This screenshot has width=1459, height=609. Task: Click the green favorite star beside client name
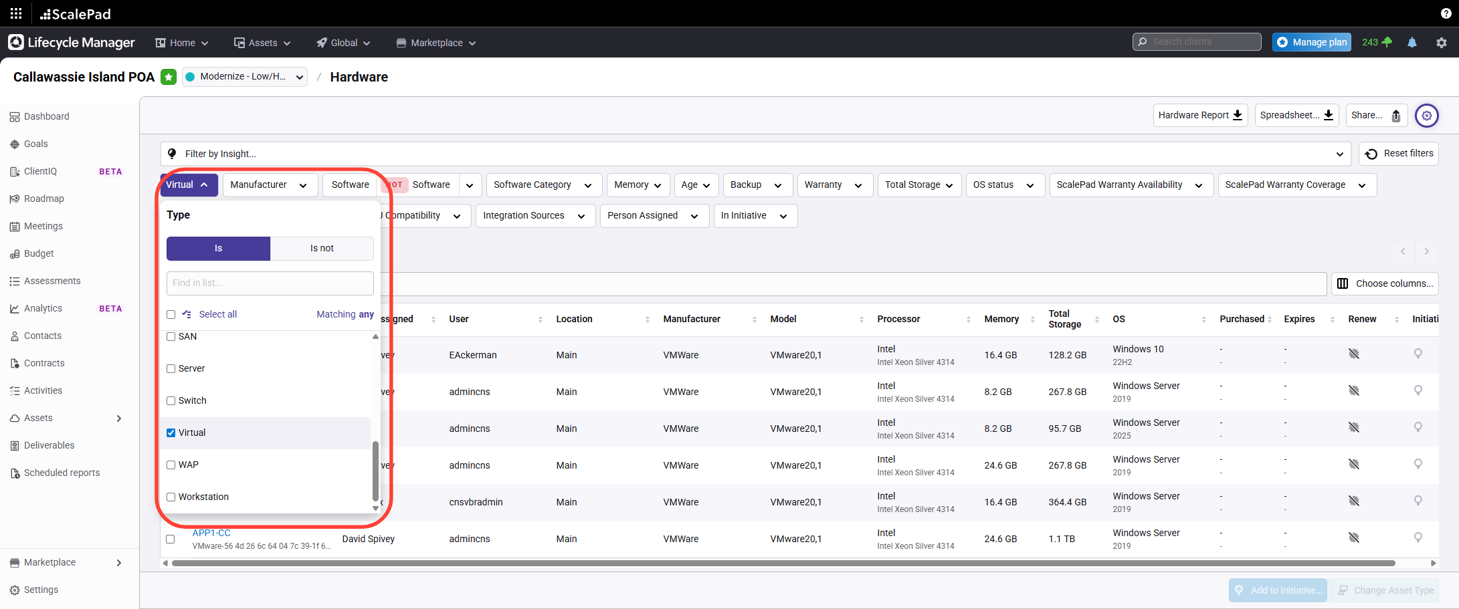click(169, 77)
